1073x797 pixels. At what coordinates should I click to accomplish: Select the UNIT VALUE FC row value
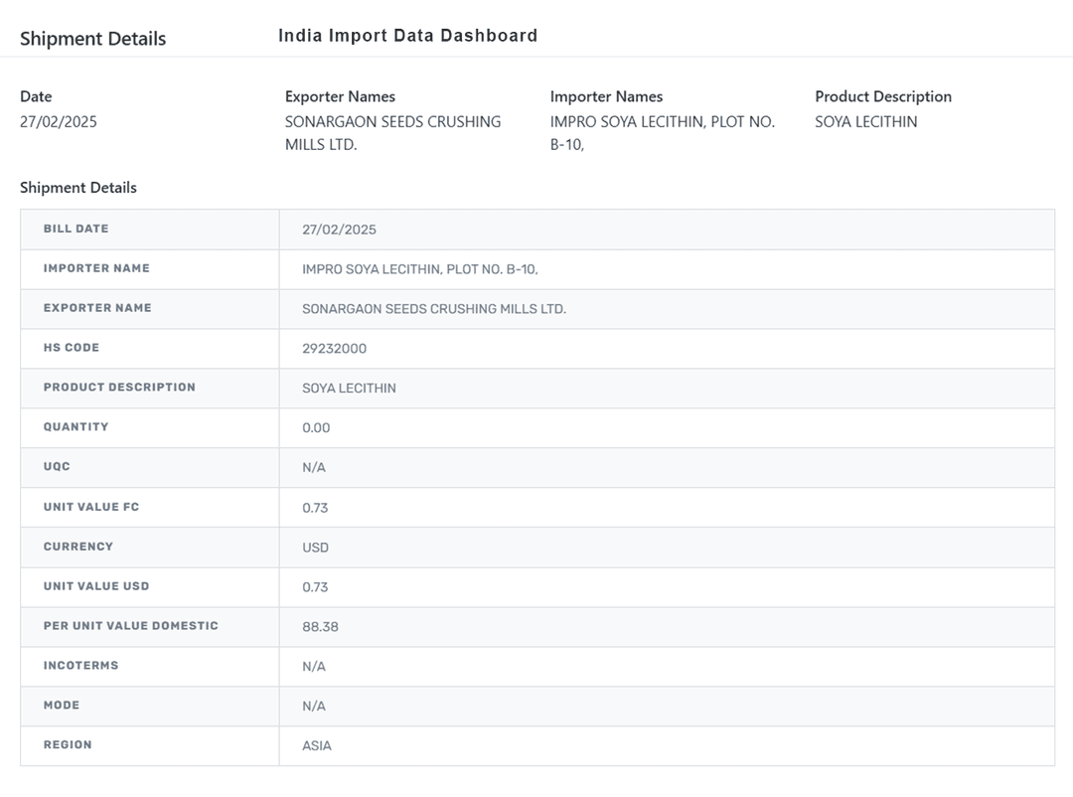coord(315,508)
